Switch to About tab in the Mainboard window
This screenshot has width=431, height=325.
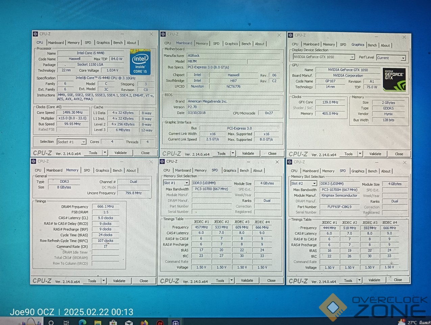(260, 44)
